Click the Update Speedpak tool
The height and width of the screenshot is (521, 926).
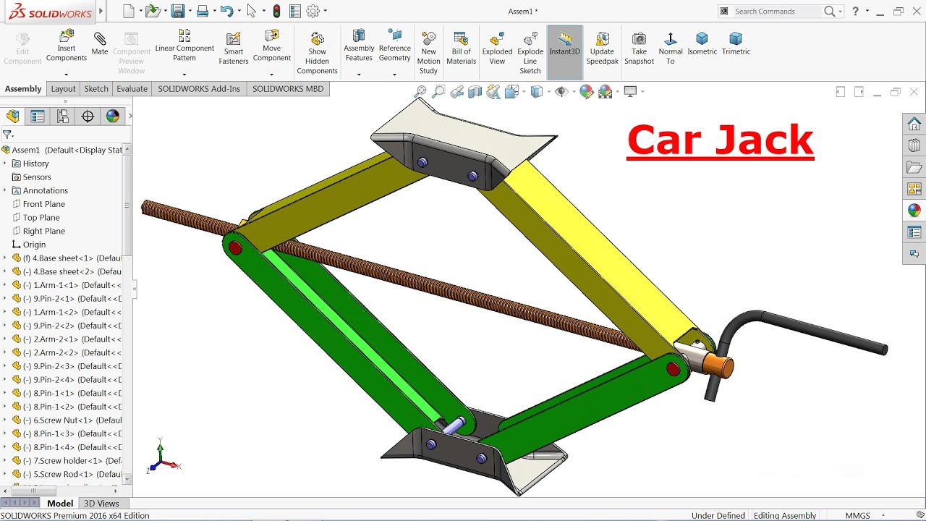tap(602, 48)
